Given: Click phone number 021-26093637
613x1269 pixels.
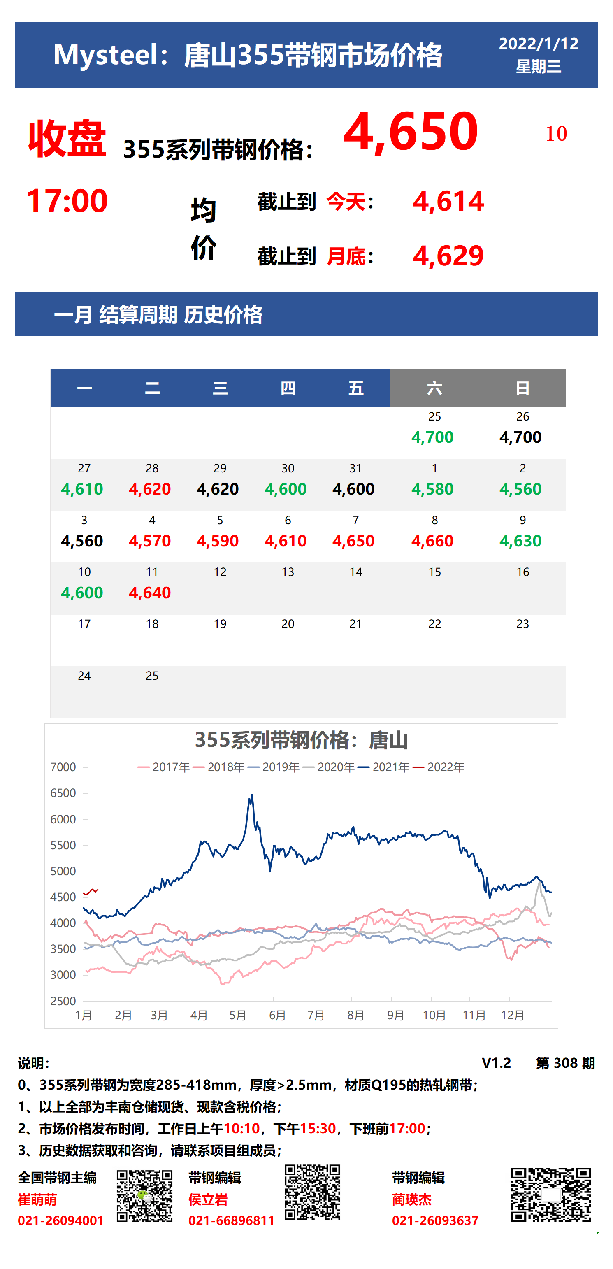Looking at the screenshot, I should (x=435, y=1221).
